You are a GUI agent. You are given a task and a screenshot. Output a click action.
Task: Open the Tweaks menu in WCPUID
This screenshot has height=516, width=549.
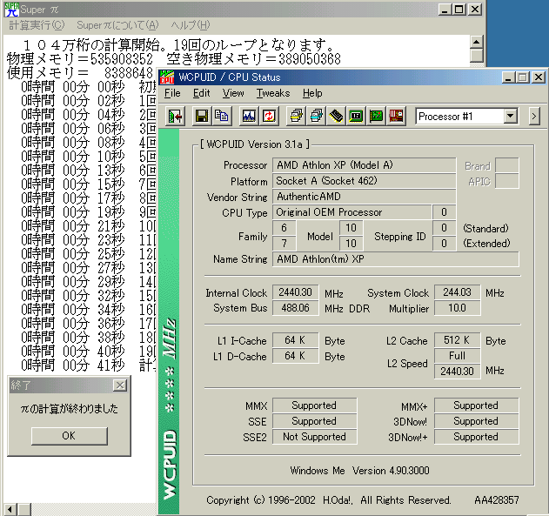273,93
